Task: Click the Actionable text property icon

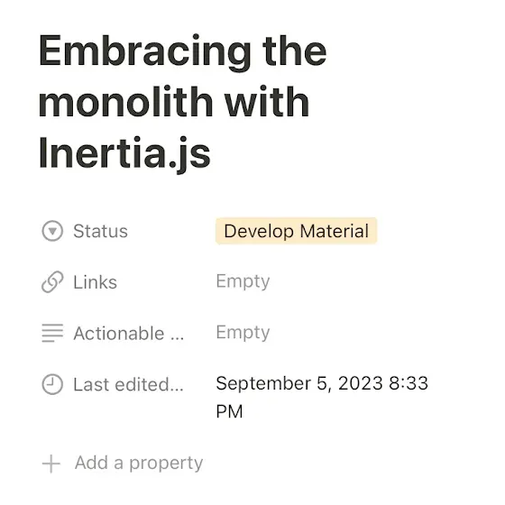Action: click(52, 333)
